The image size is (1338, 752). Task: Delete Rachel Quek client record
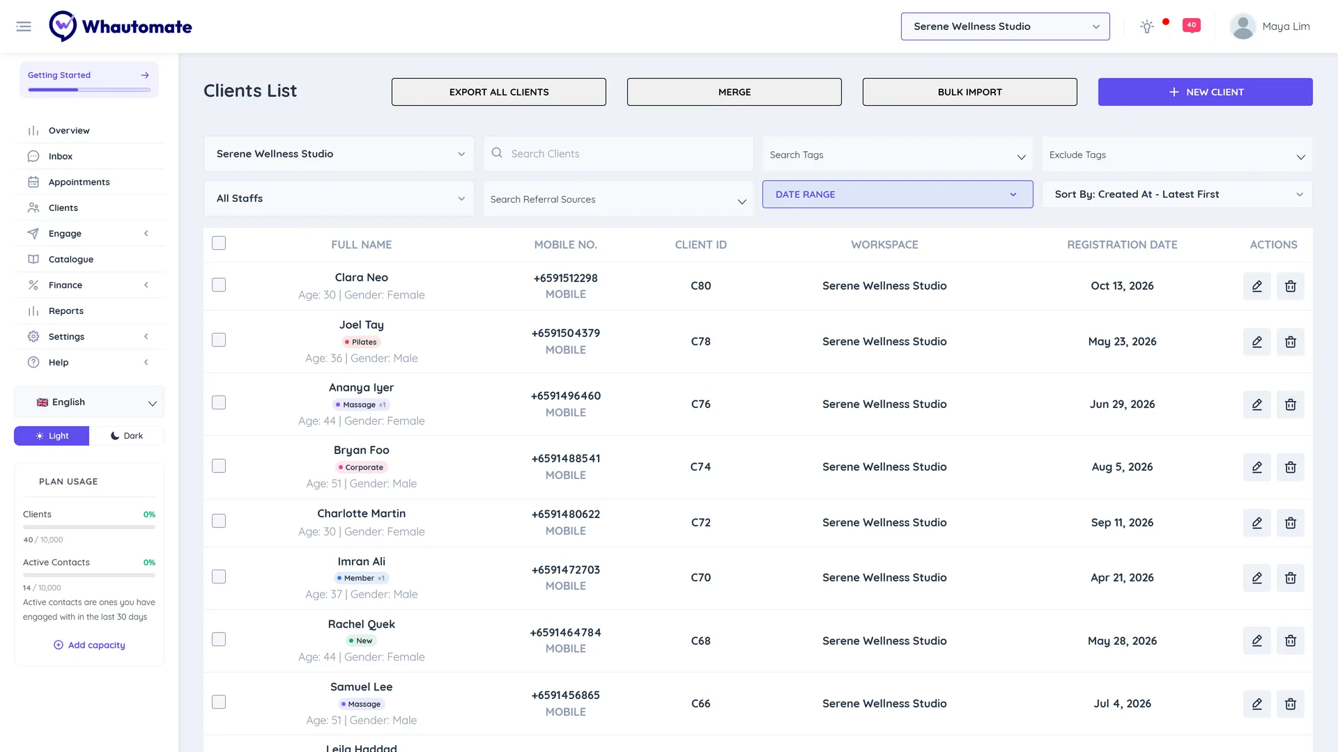tap(1290, 641)
